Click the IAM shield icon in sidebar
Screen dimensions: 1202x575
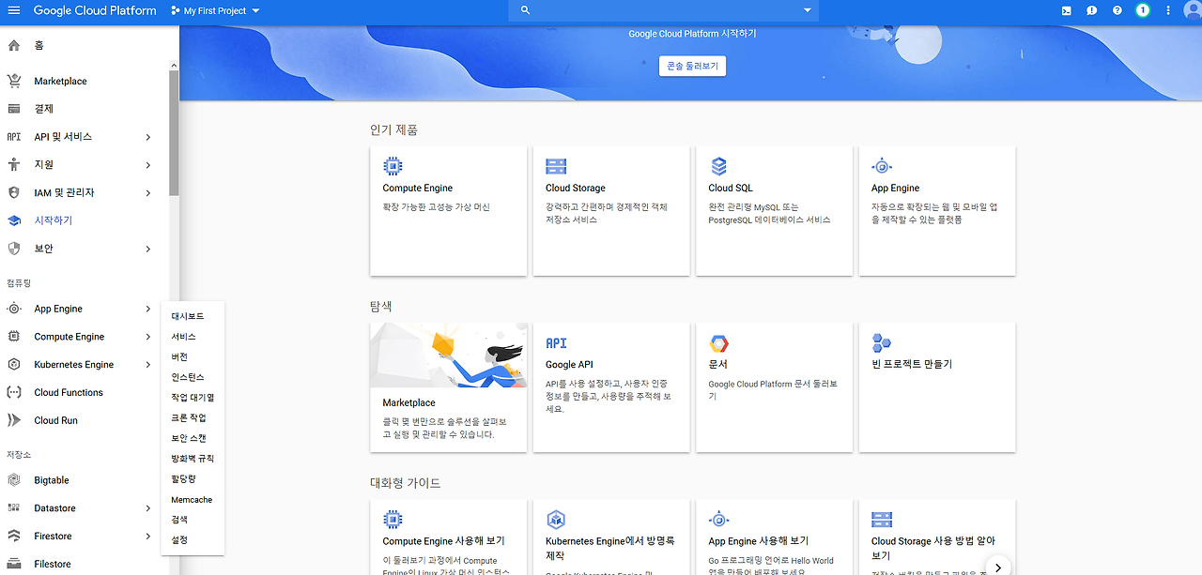point(14,192)
